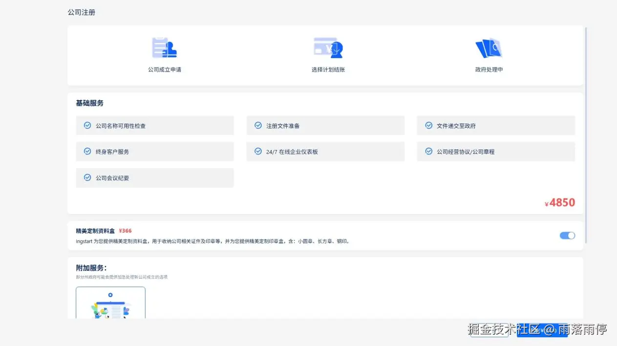The width and height of the screenshot is (617, 346).
Task: Click the 24/7 在线企业仪表板 service text
Action: [292, 151]
